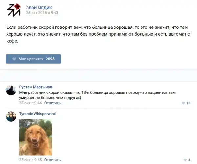Open post timestamp 25 окт 2016 в 9:43

click(42, 13)
